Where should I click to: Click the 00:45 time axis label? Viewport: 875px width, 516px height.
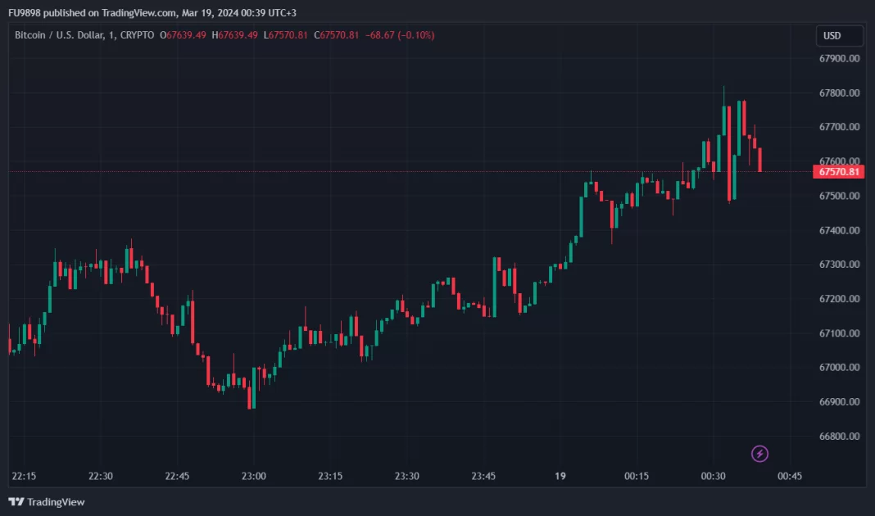coord(790,477)
